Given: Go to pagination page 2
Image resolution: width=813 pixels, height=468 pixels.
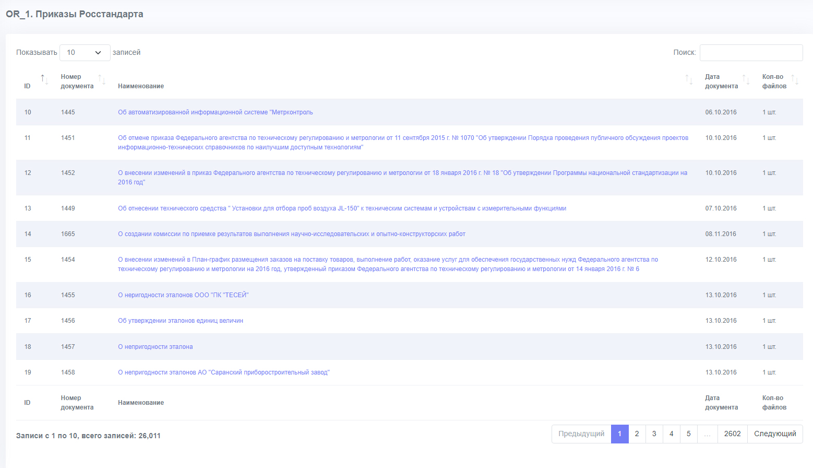Looking at the screenshot, I should [637, 434].
